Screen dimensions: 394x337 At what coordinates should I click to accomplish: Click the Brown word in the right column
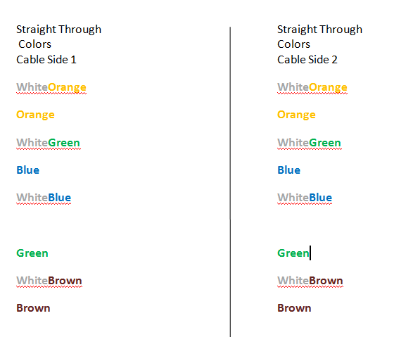point(294,308)
